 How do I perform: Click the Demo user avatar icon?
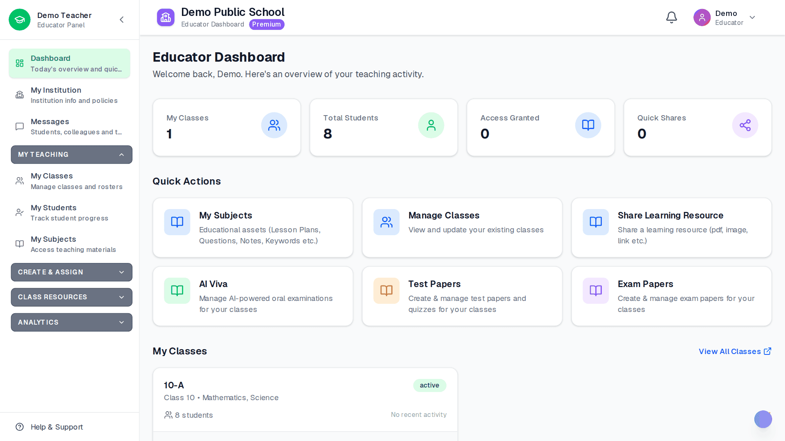702,18
